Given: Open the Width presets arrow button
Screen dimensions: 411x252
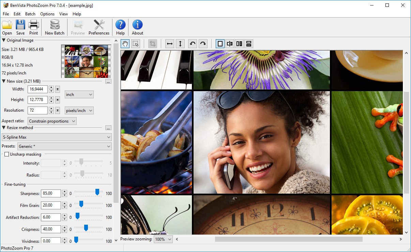Looking at the screenshot, I should pyautogui.click(x=58, y=89).
